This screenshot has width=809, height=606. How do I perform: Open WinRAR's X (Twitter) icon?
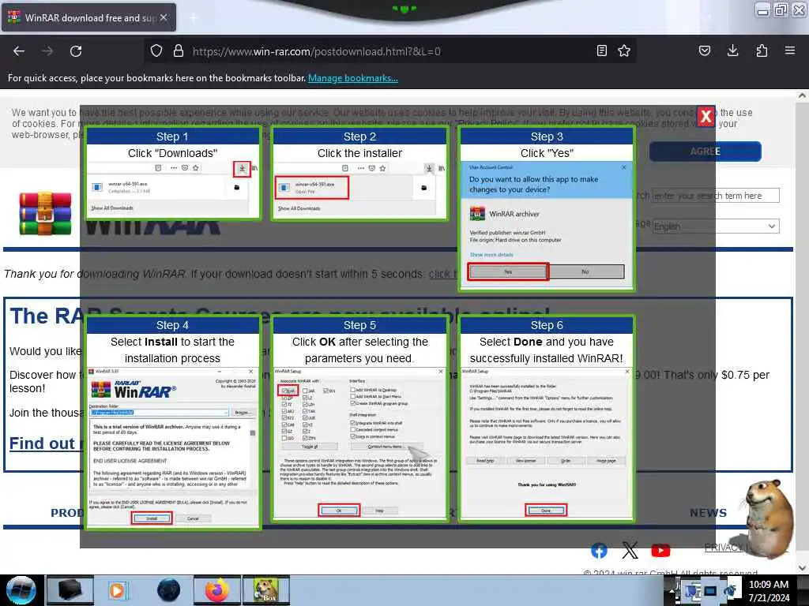630,551
